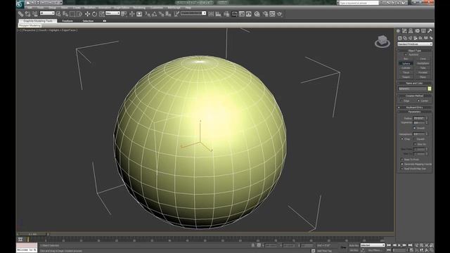Viewport: 450px width, 253px height.
Task: Activate the Select Object tool
Action: point(58,14)
